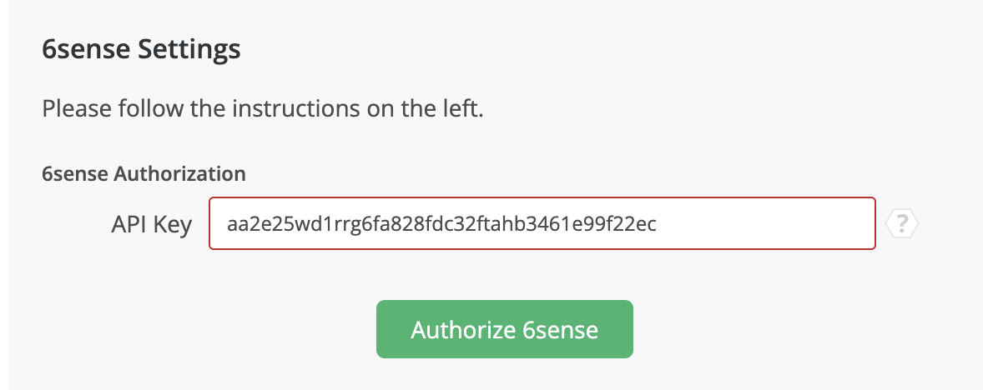Click the empty area at the end of the key field

pos(765,223)
